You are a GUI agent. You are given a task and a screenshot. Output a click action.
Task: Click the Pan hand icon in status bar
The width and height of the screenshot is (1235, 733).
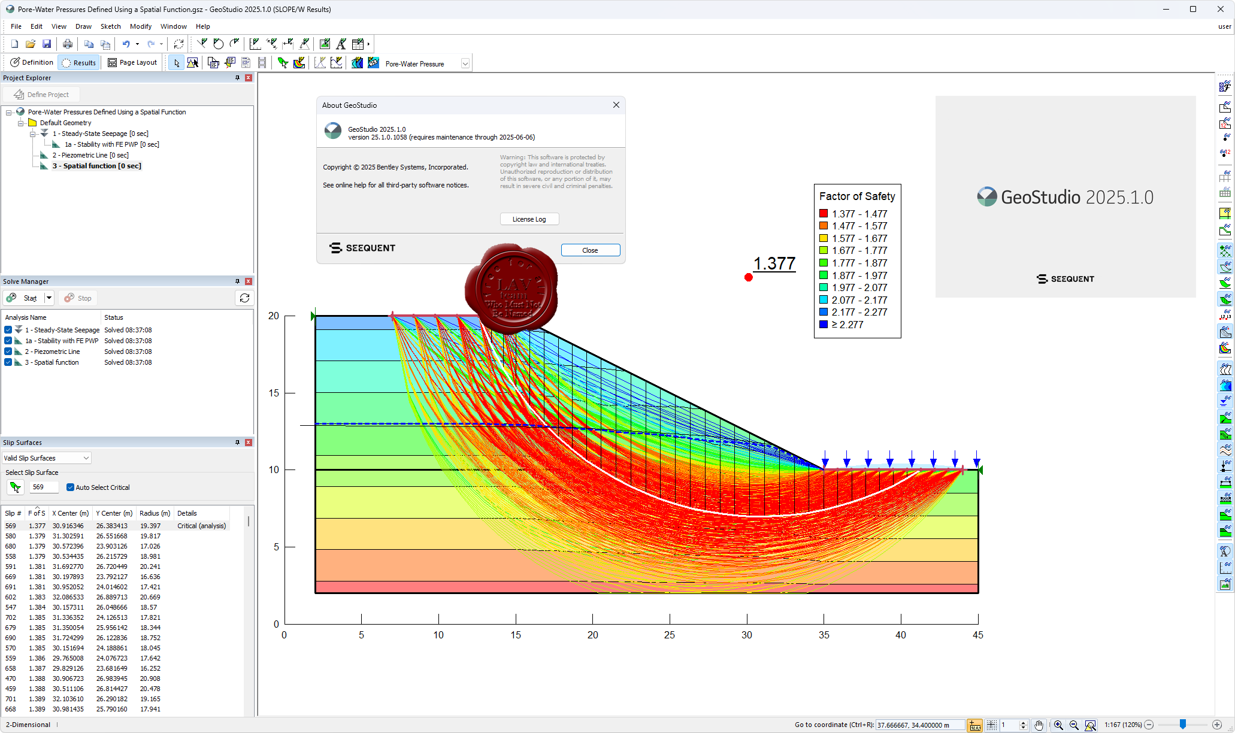point(1039,725)
